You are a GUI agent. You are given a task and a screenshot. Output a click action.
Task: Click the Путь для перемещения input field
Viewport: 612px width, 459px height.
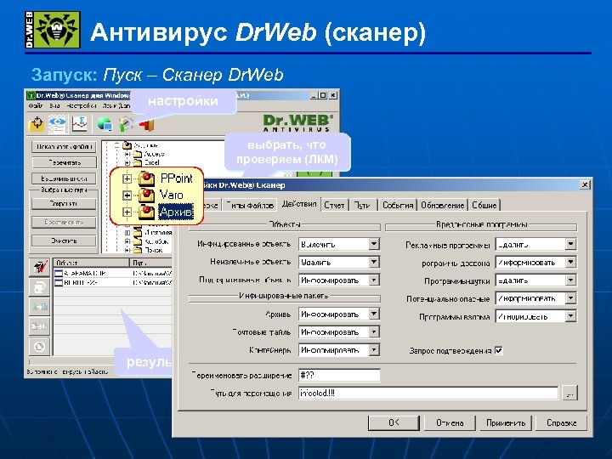pos(428,393)
